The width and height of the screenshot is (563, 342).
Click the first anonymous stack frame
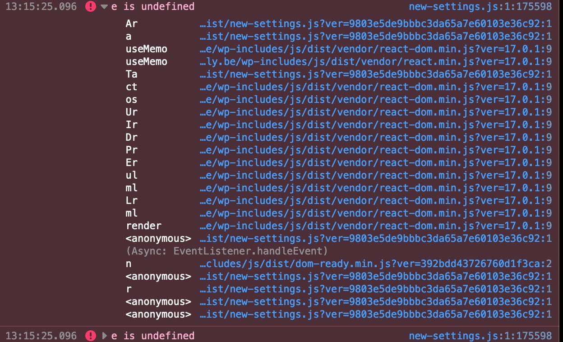(157, 238)
